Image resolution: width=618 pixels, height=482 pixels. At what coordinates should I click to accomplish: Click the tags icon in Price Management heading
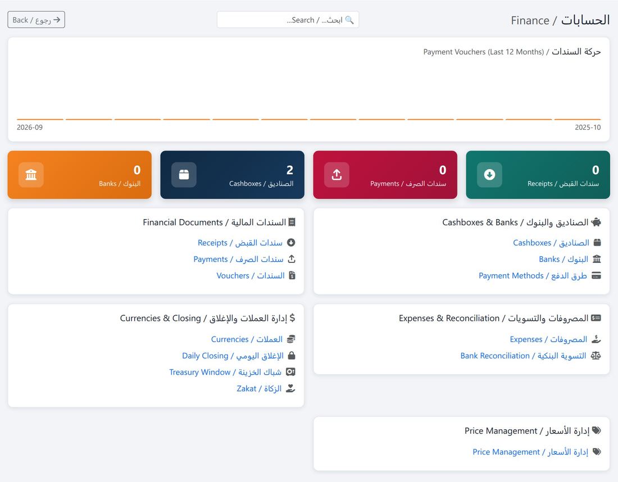[x=597, y=430]
